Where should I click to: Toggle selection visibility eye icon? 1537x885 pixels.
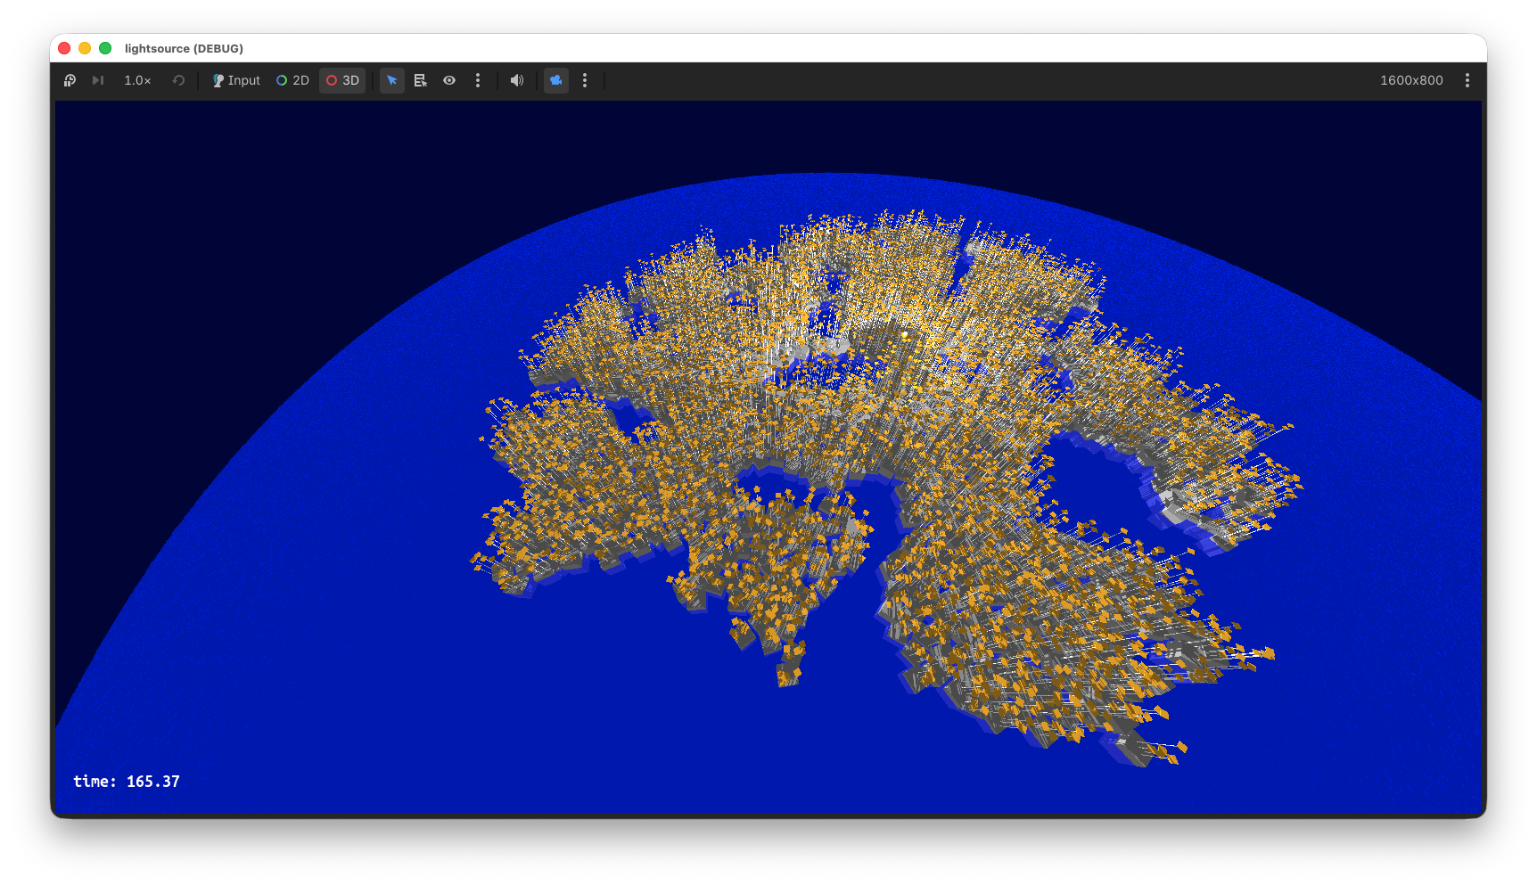coord(449,80)
